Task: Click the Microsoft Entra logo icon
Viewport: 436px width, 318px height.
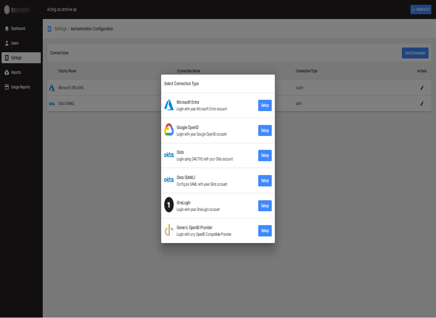Action: (x=169, y=105)
